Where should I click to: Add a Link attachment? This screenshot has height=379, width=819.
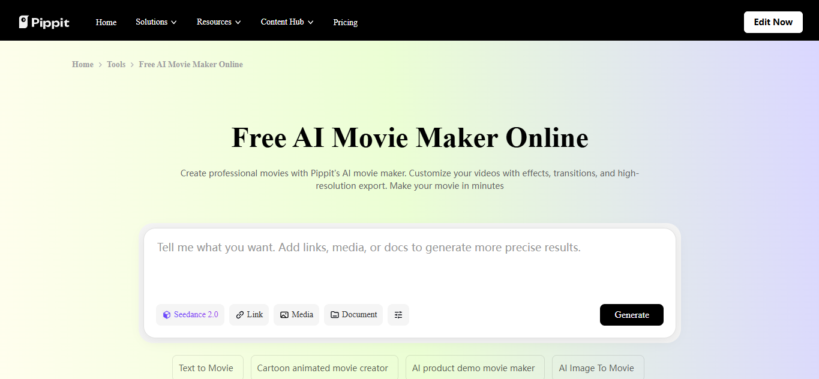click(x=249, y=315)
